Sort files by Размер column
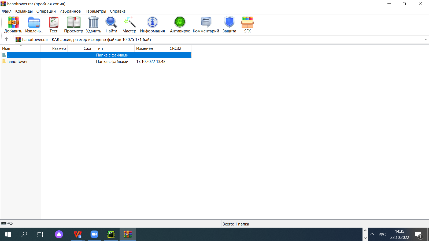This screenshot has width=429, height=241. 59,48
